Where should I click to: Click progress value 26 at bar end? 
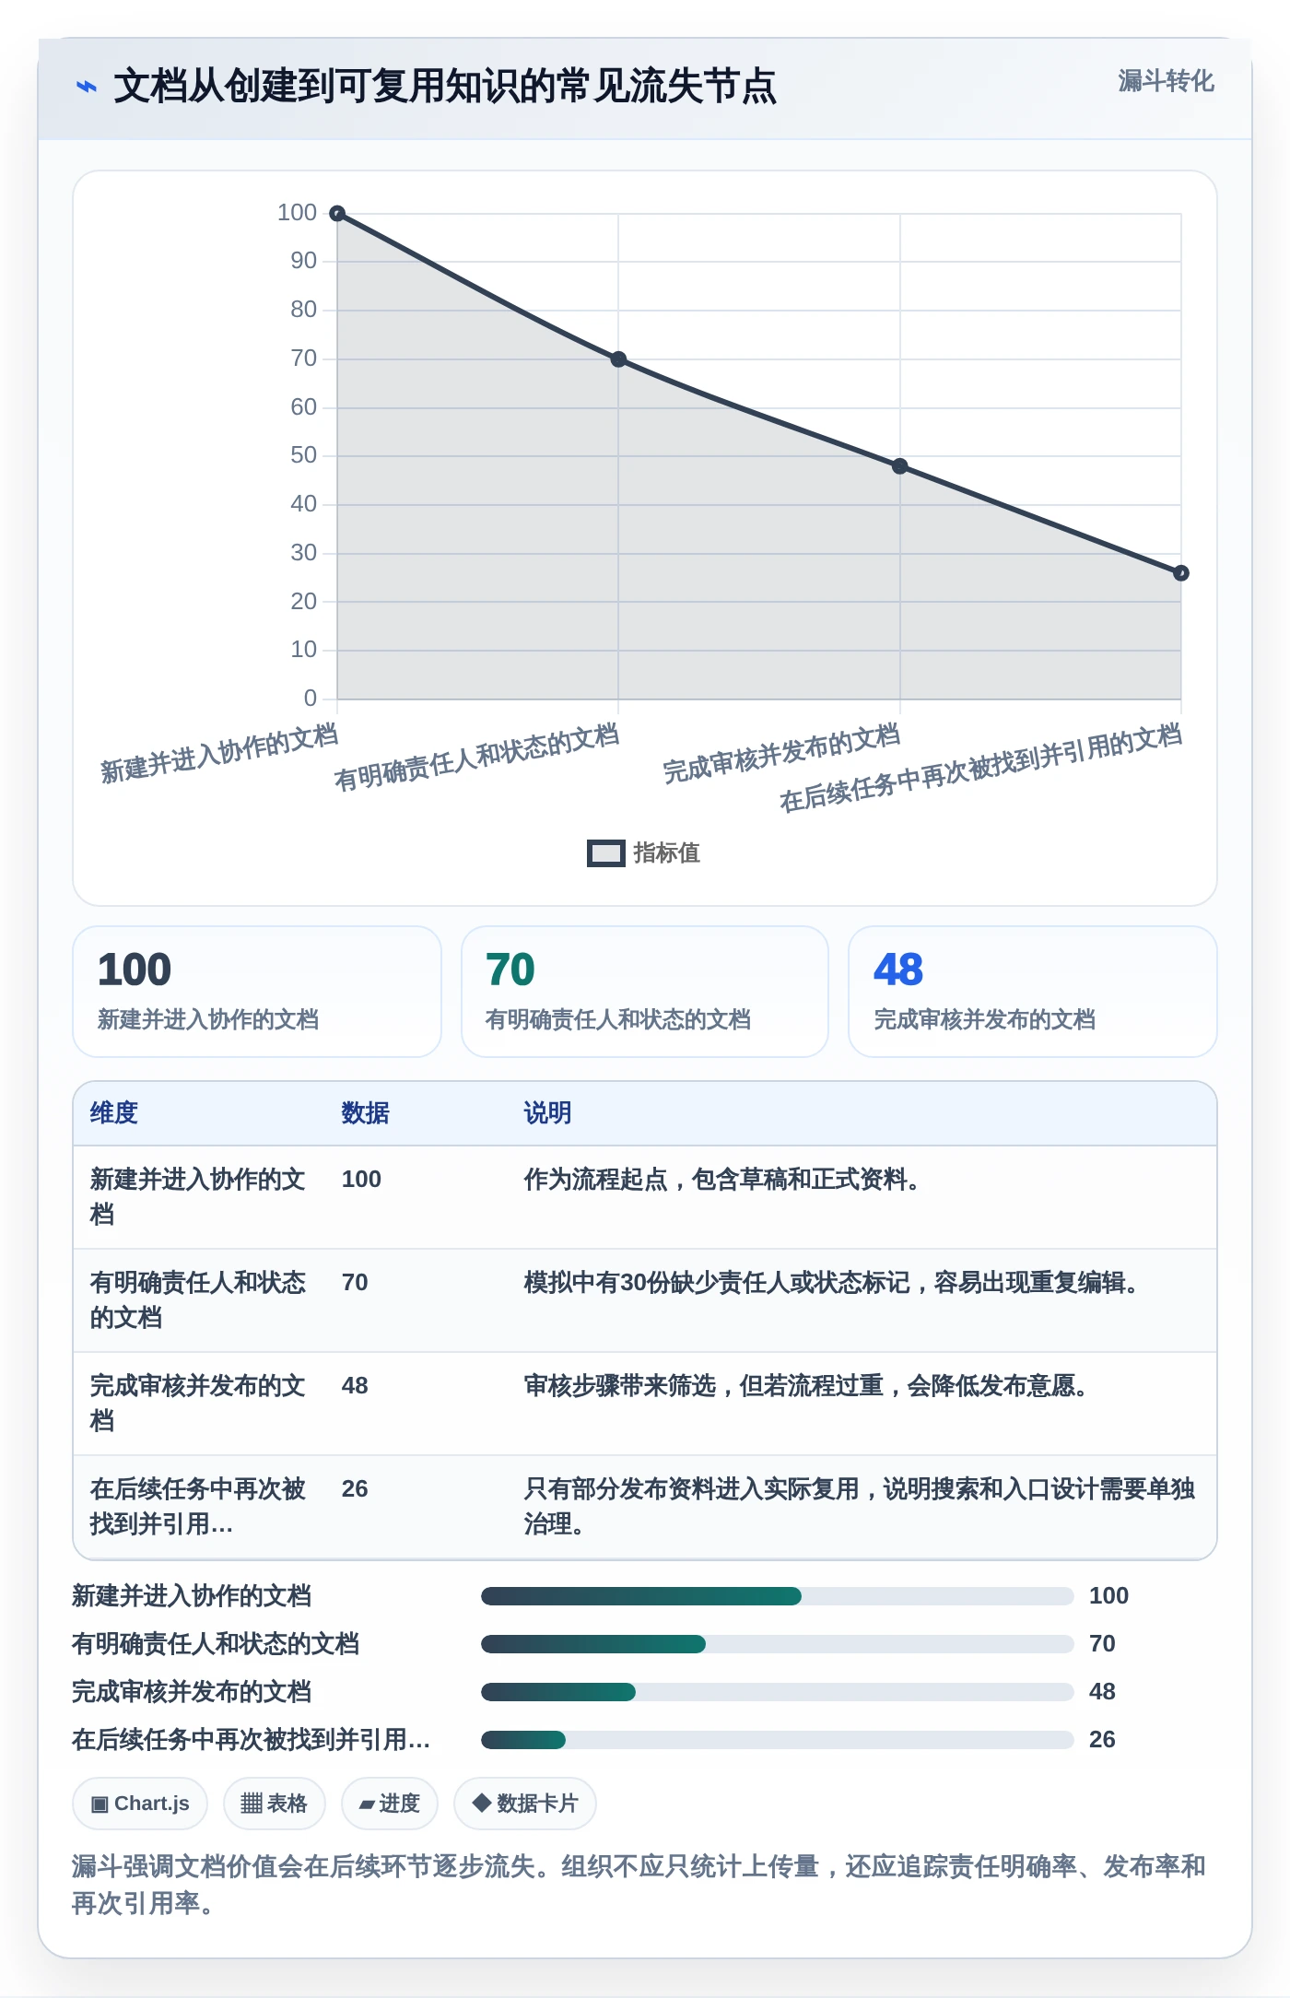coord(1102,1740)
